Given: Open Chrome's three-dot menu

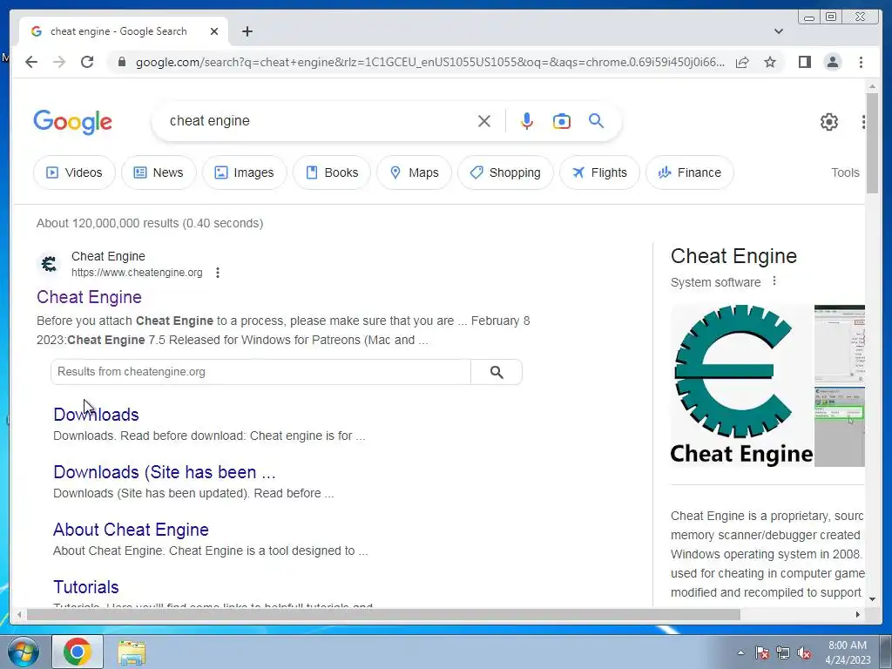Looking at the screenshot, I should [861, 62].
